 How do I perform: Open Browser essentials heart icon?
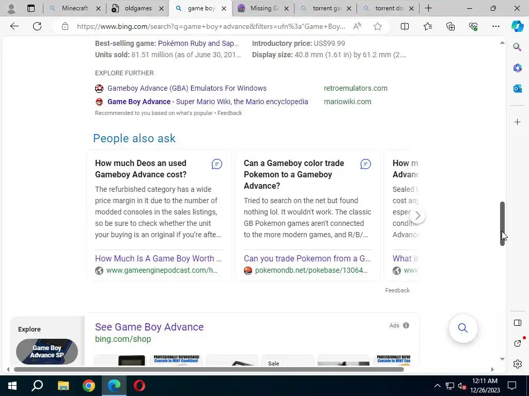pyautogui.click(x=473, y=26)
